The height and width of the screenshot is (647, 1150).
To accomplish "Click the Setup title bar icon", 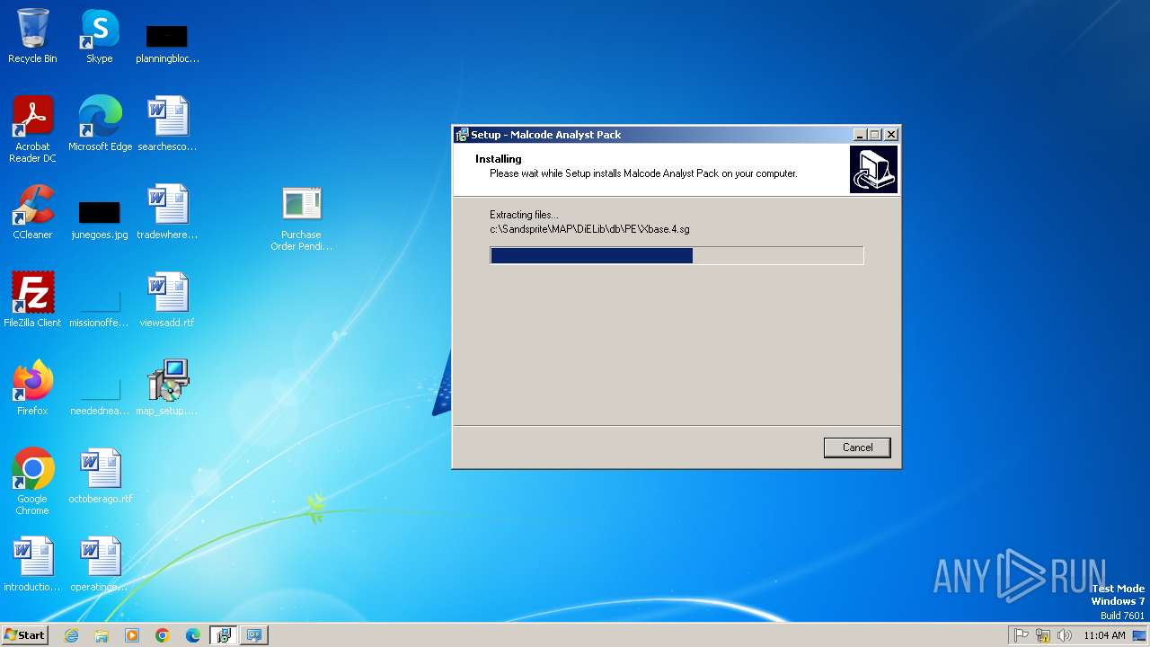I will tap(462, 135).
